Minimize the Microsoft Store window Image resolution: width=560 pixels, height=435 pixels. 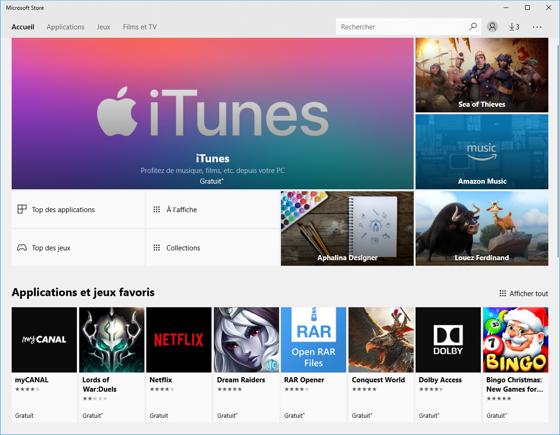pos(505,7)
